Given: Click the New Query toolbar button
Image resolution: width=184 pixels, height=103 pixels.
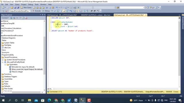Looking at the screenshot, I should point(26,7).
